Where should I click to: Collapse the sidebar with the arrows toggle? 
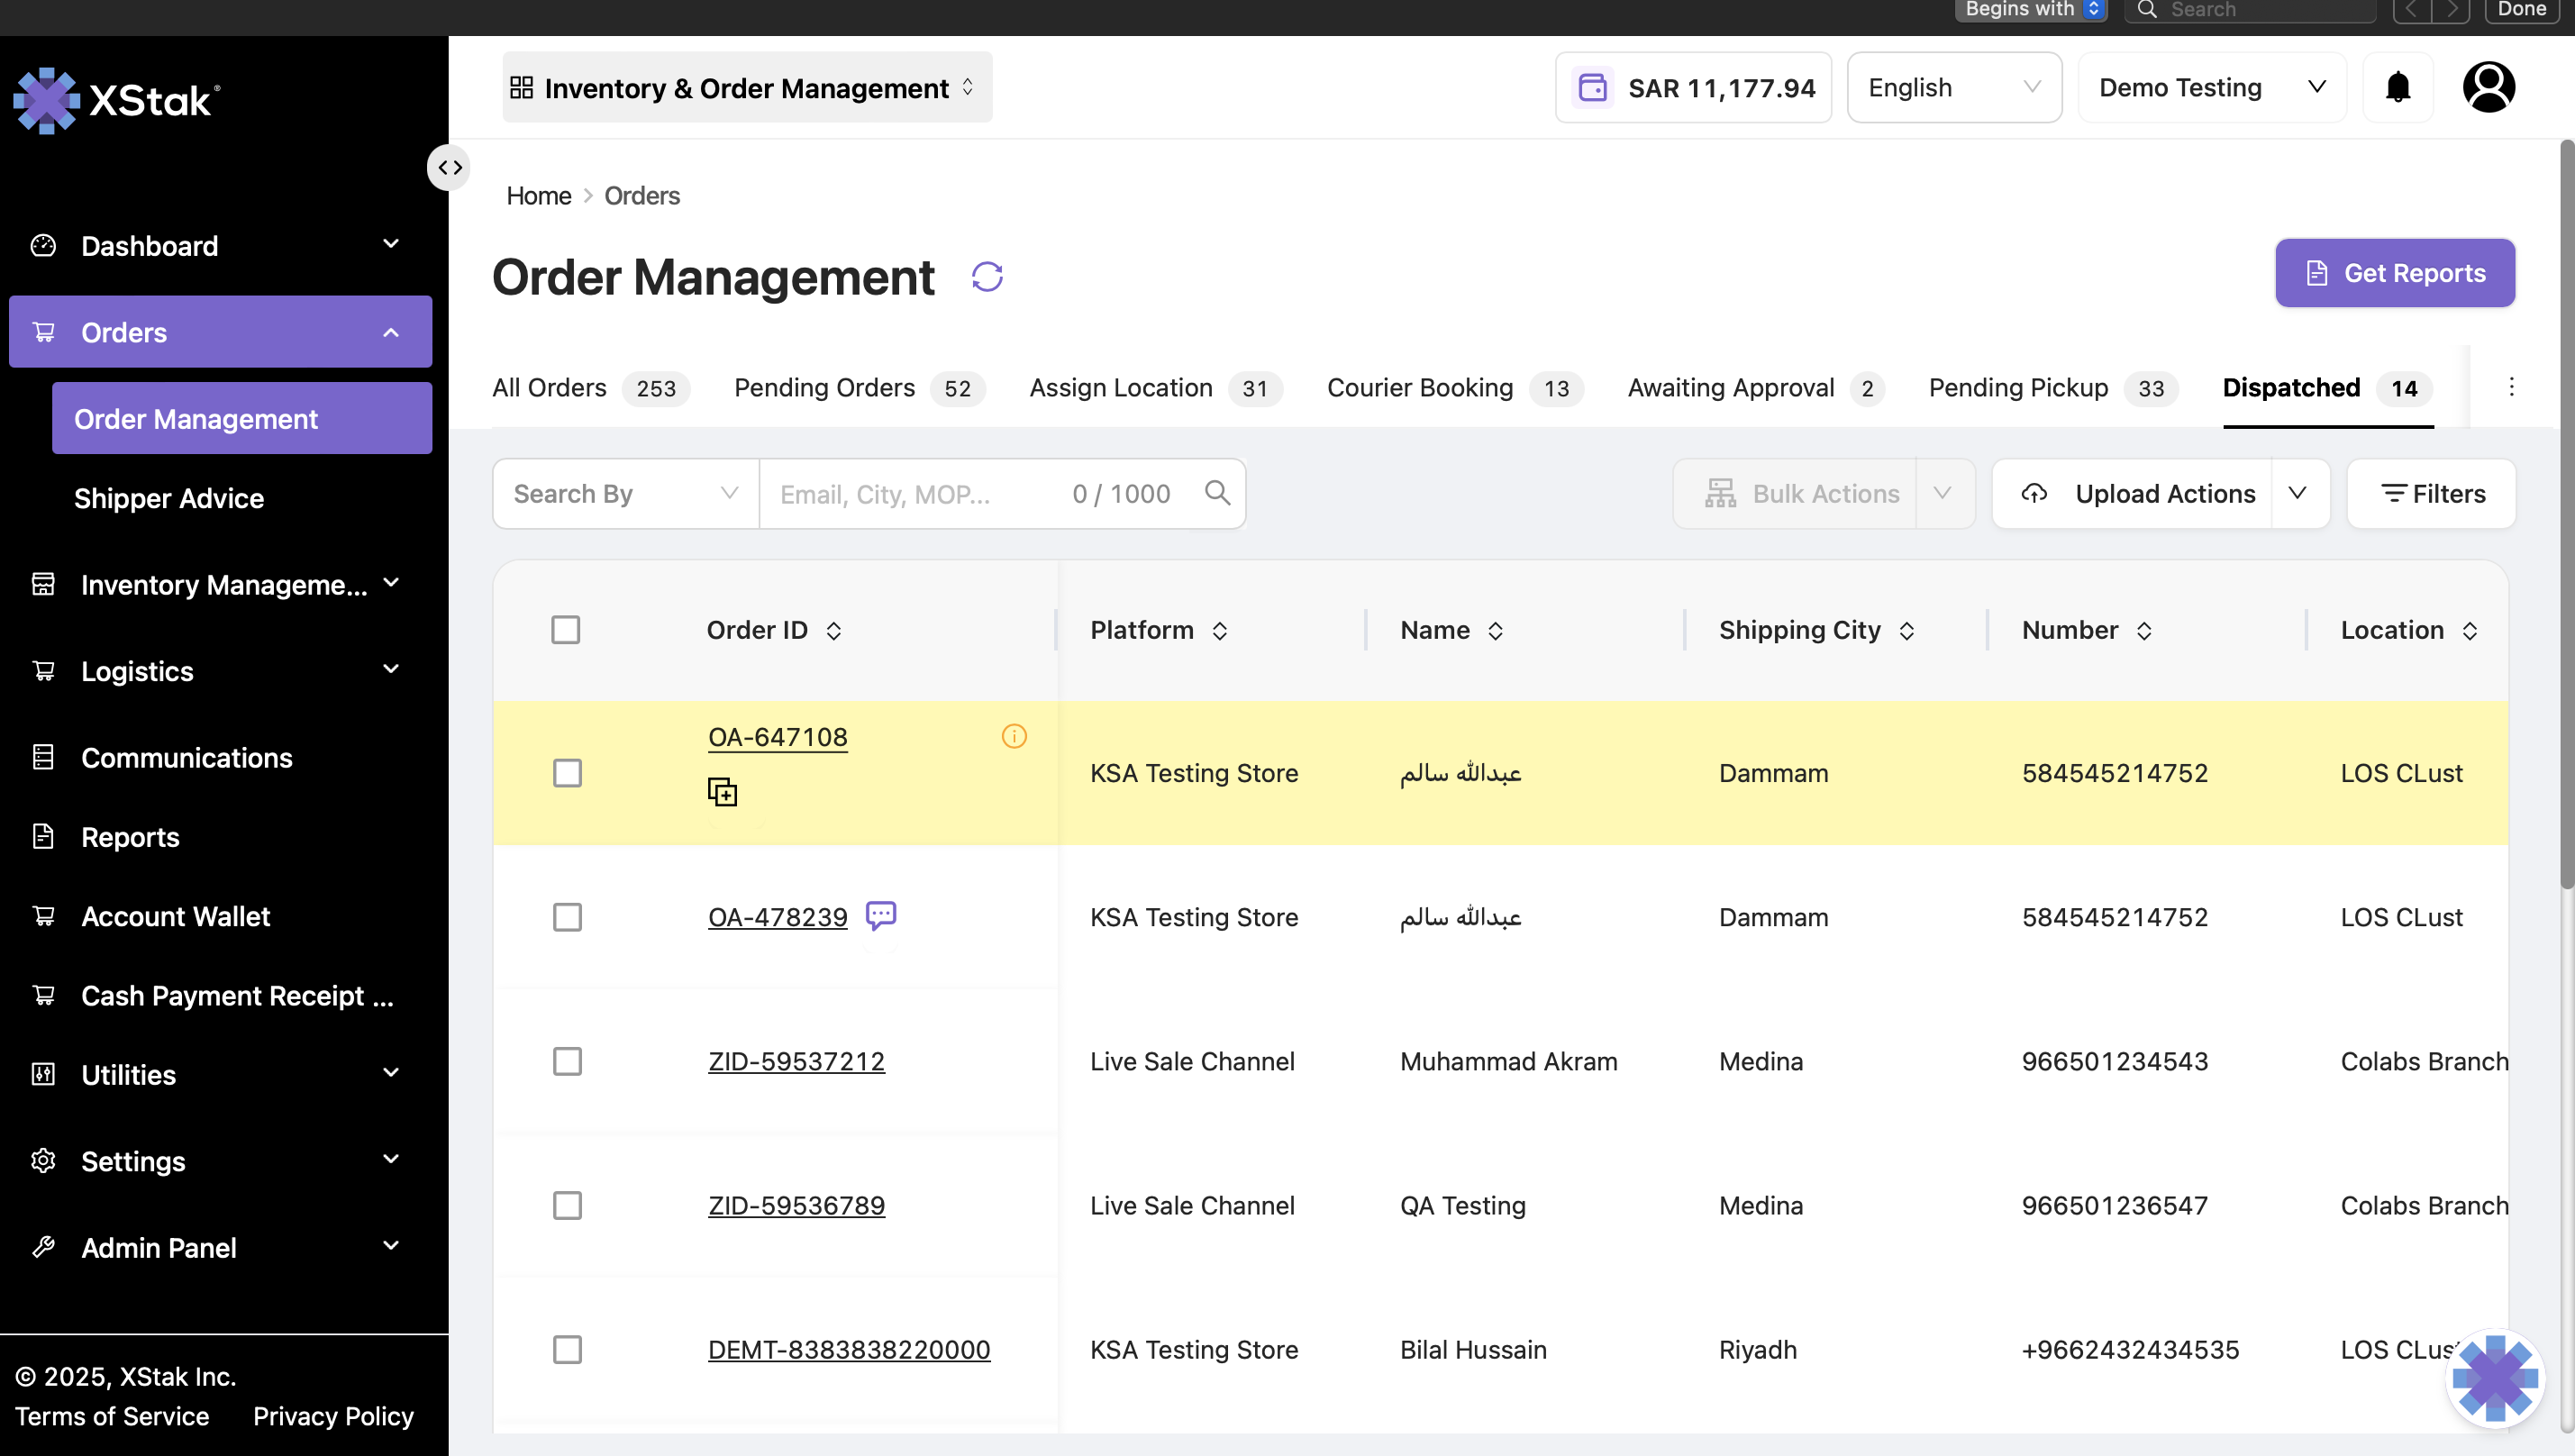pos(449,168)
